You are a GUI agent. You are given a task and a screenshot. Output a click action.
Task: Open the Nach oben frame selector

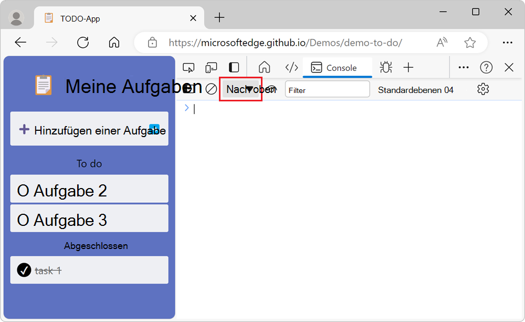coord(240,89)
